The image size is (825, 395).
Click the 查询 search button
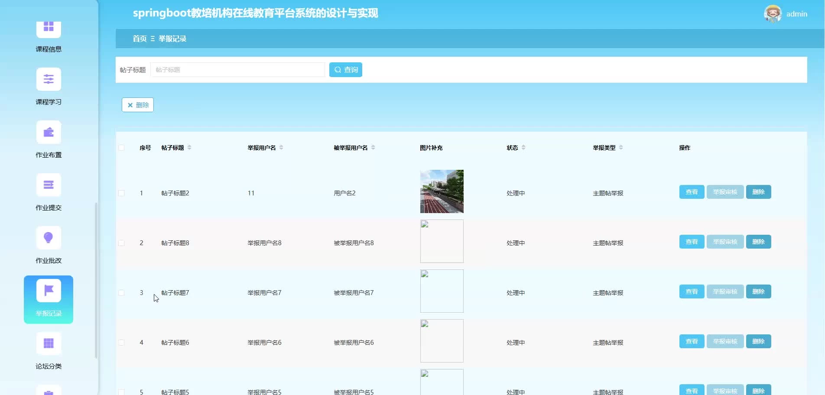click(x=345, y=70)
